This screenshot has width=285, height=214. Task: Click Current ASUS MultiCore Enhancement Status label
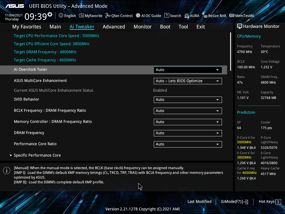tap(54, 91)
